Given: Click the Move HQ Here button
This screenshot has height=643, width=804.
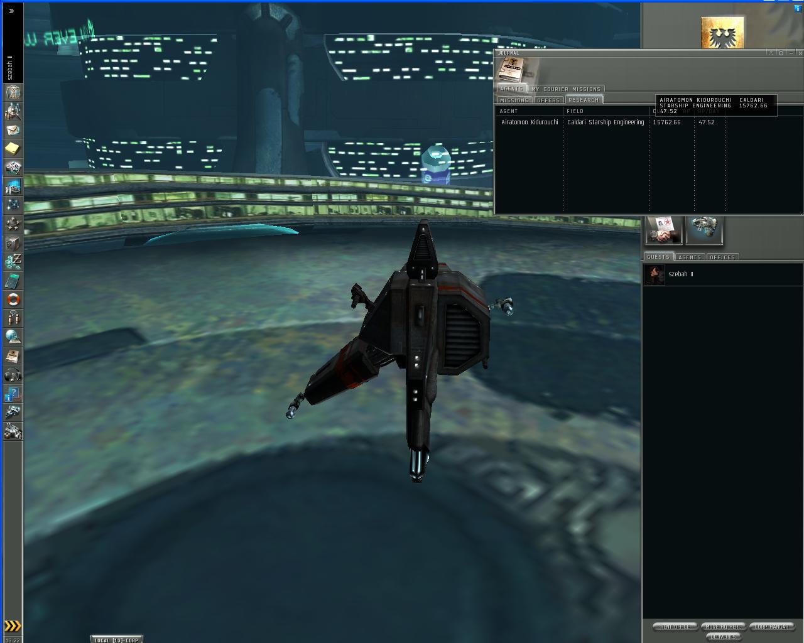Looking at the screenshot, I should pyautogui.click(x=724, y=627).
